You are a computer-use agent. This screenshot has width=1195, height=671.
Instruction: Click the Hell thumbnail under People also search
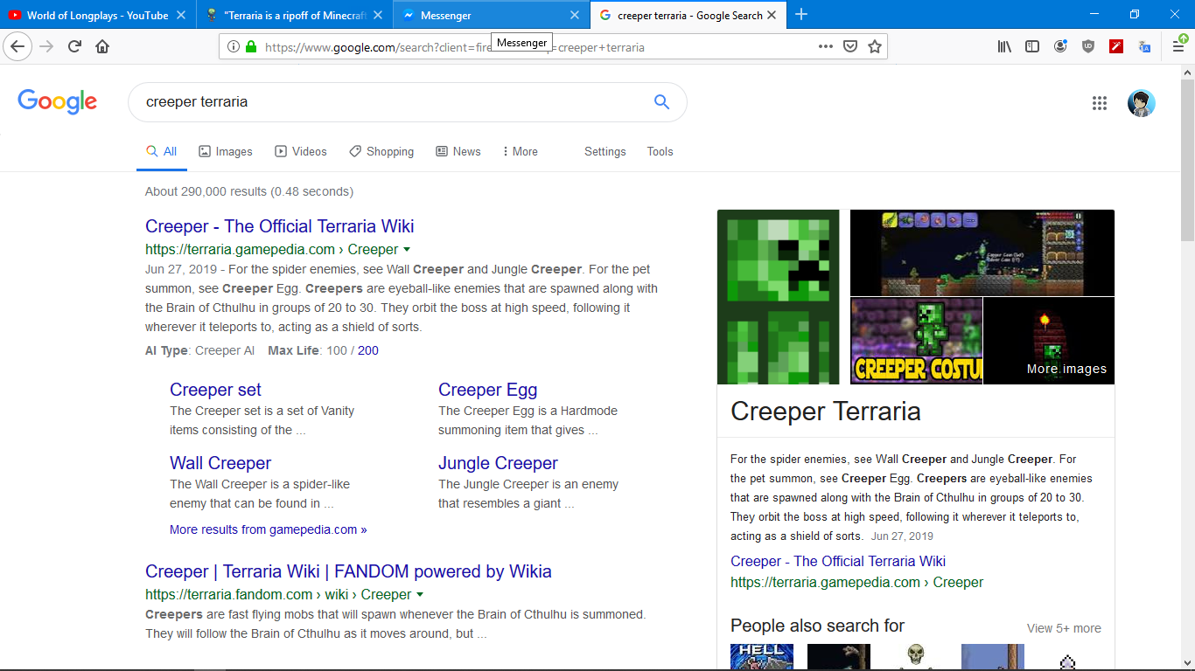(x=762, y=657)
